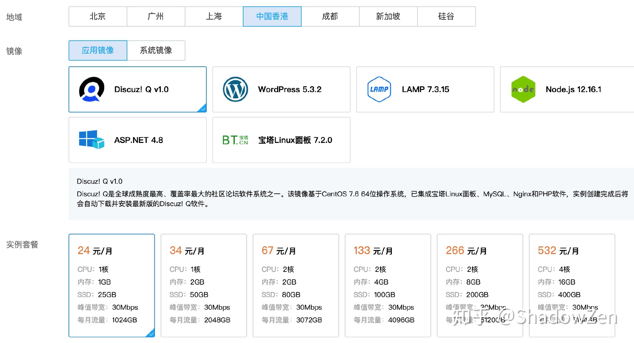
Task: Click the SSD: 400GB specification
Action: click(x=559, y=295)
